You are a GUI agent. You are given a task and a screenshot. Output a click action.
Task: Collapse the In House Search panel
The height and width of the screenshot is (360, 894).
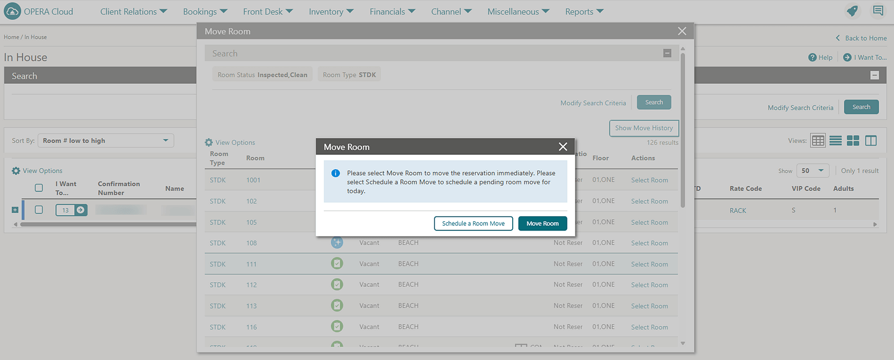[x=874, y=75]
